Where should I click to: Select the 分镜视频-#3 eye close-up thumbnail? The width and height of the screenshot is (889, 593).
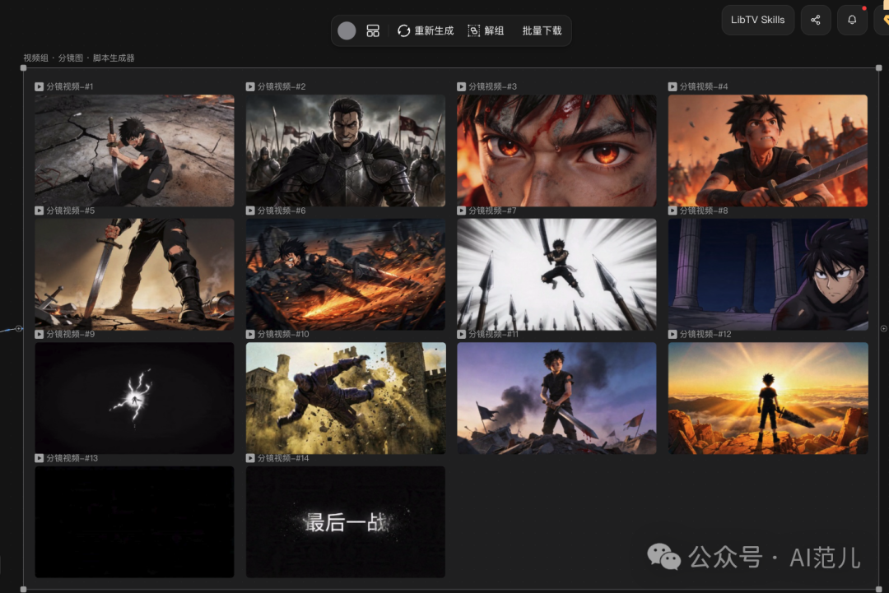[556, 151]
